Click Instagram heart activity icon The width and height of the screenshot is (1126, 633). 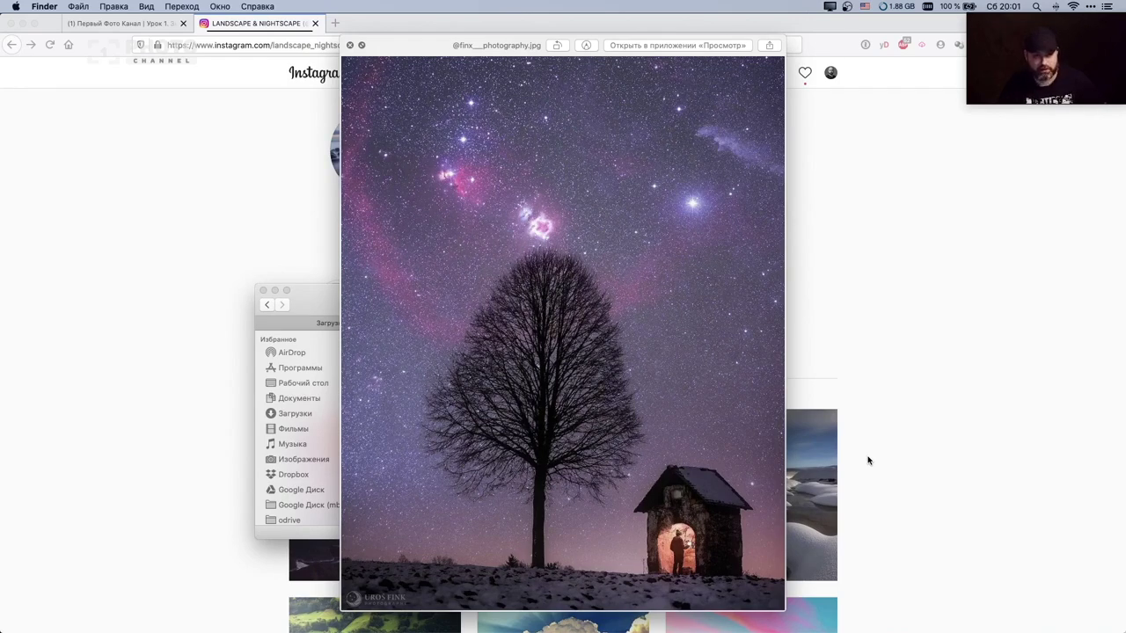805,73
